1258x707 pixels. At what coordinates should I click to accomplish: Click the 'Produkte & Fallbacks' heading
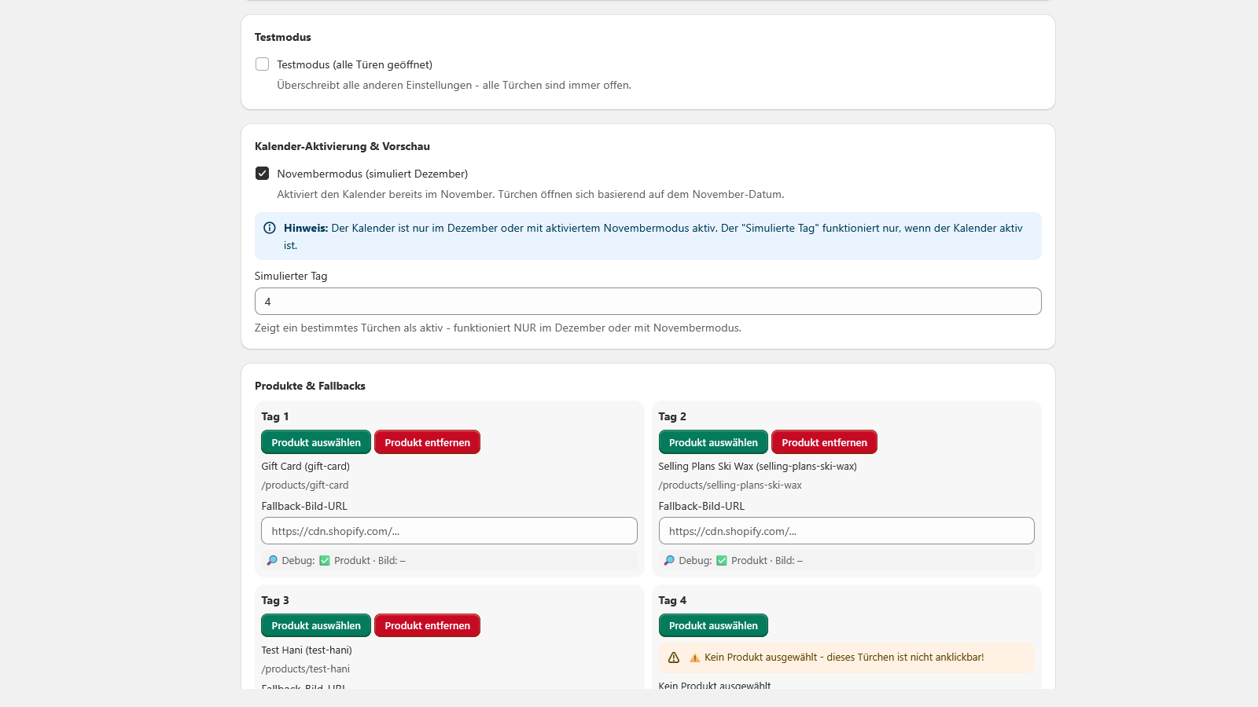click(310, 386)
